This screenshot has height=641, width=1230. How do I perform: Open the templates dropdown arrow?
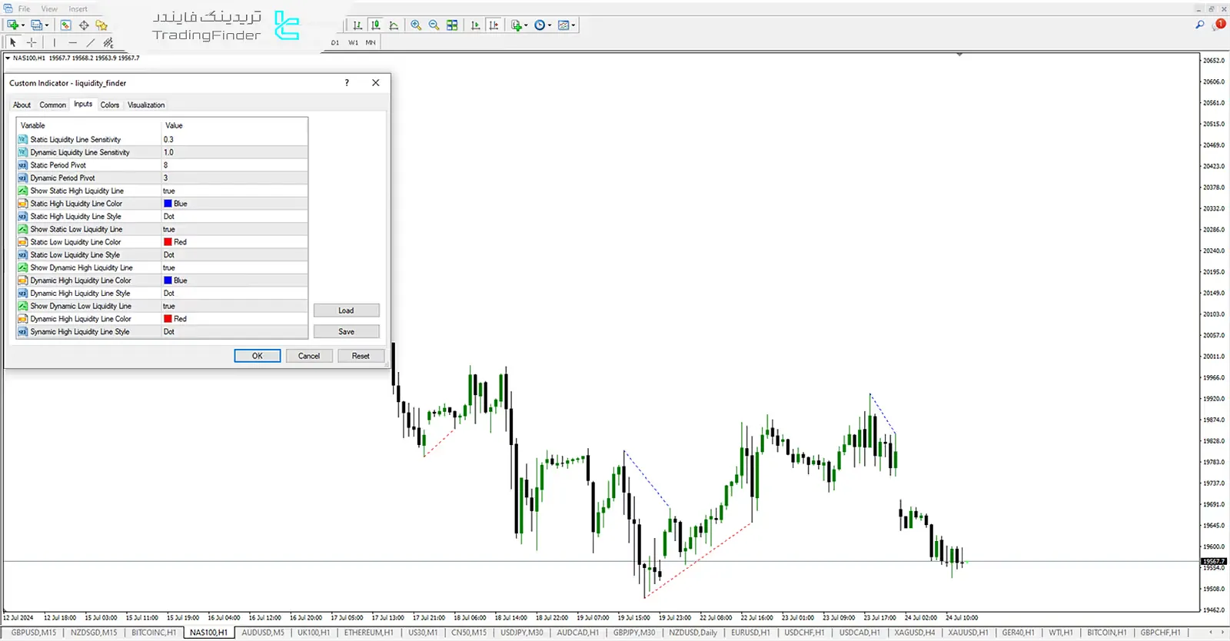(x=573, y=25)
